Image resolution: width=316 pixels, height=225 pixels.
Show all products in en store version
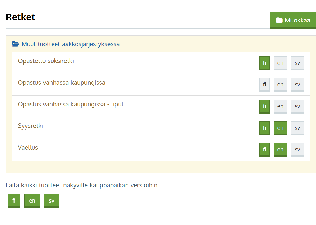[32, 201]
